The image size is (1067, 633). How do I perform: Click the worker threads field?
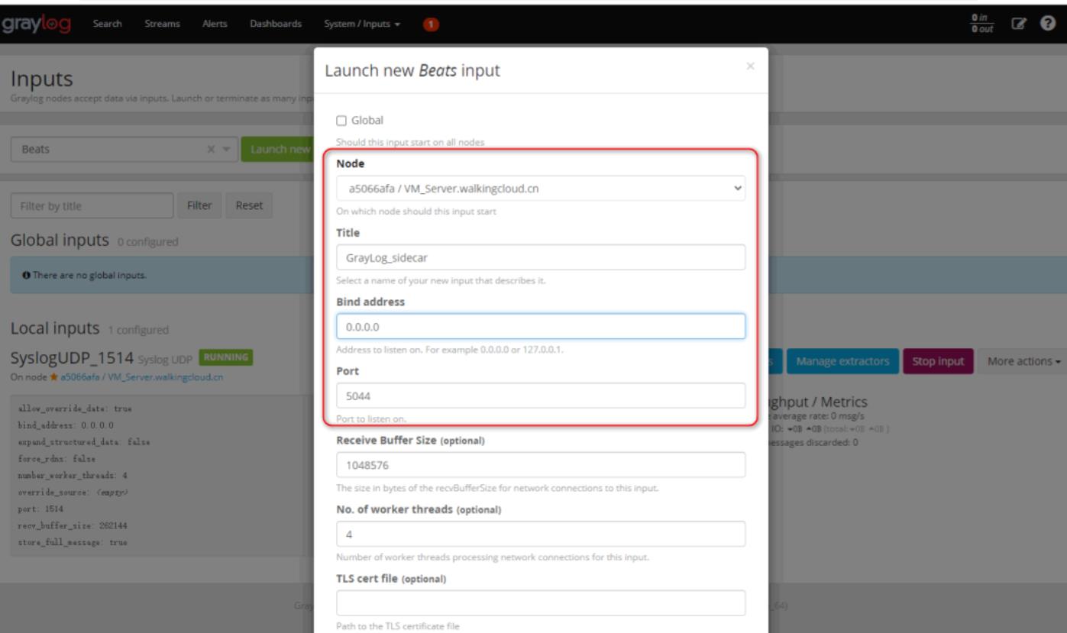click(541, 534)
